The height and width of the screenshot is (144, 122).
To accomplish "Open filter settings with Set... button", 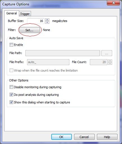I will tap(30, 30).
